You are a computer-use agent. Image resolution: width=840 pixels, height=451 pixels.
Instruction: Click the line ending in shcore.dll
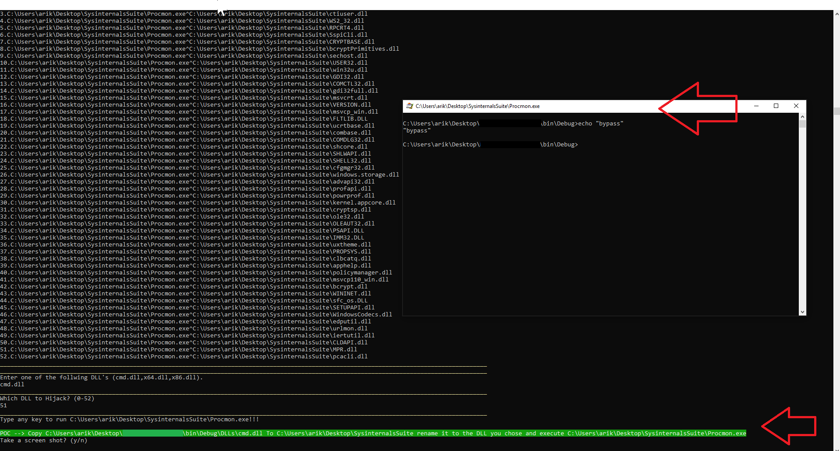[184, 147]
